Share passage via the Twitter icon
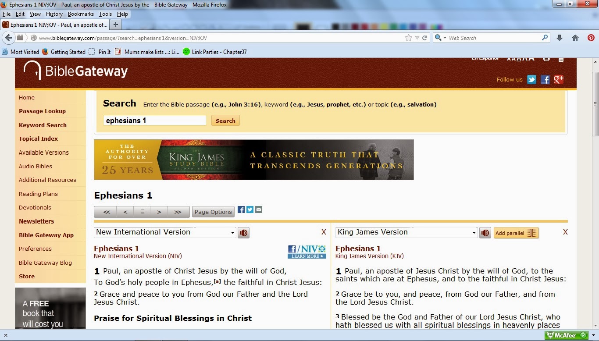Image resolution: width=599 pixels, height=341 pixels. (250, 210)
